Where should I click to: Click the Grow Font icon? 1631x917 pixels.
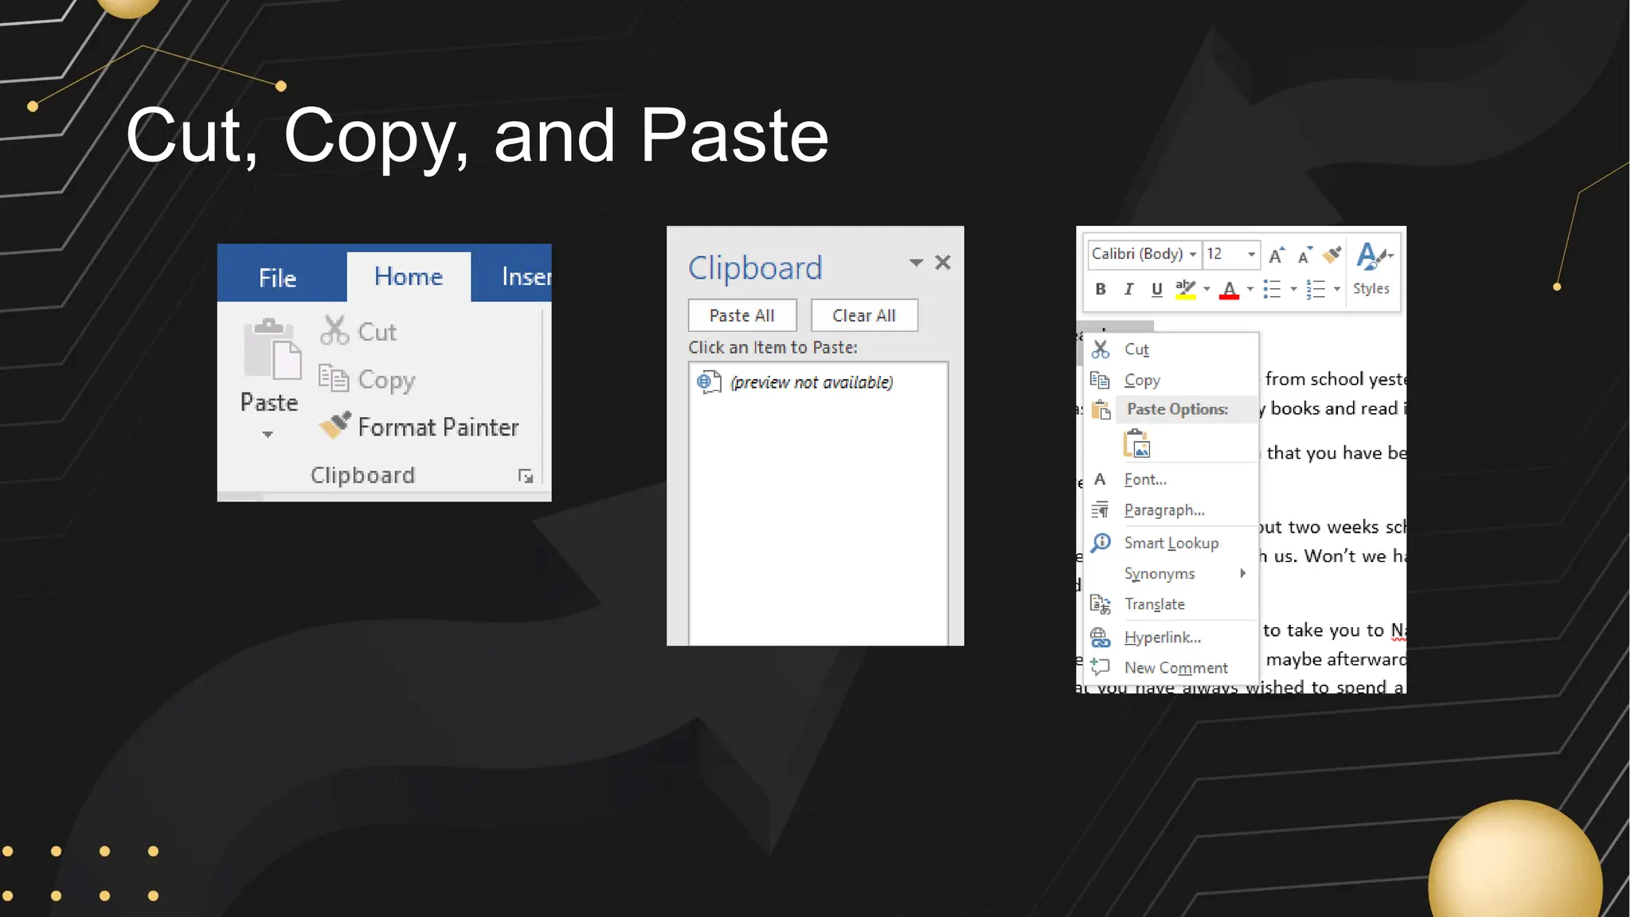(x=1277, y=255)
